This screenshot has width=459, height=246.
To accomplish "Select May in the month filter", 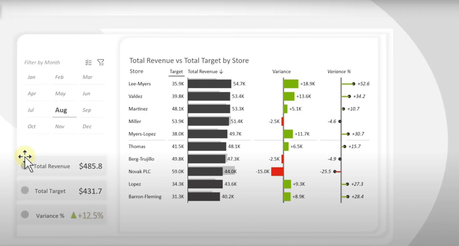I will coord(60,93).
